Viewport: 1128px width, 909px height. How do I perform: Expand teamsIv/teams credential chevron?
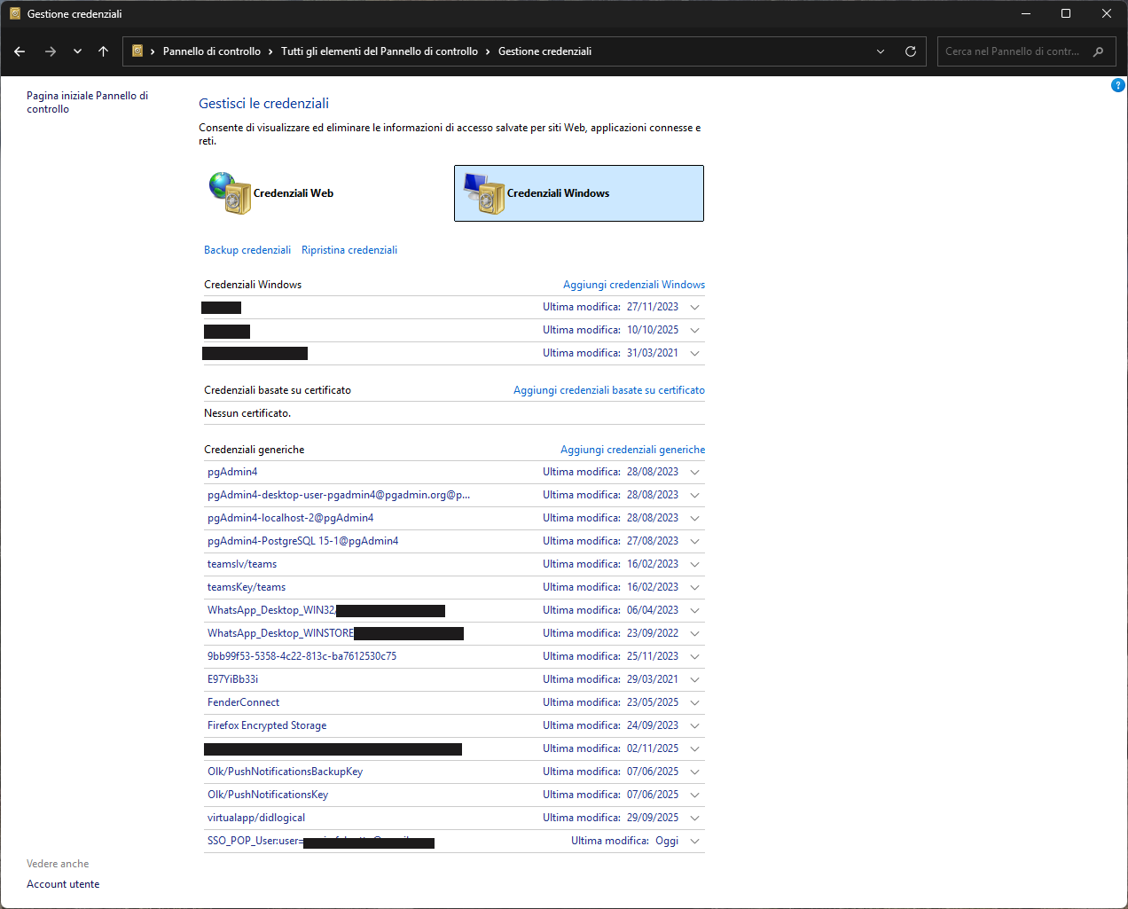pyautogui.click(x=694, y=564)
